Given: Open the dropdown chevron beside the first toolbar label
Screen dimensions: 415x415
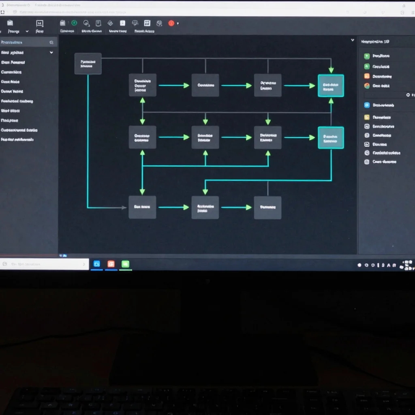Looking at the screenshot, I should [27, 31].
